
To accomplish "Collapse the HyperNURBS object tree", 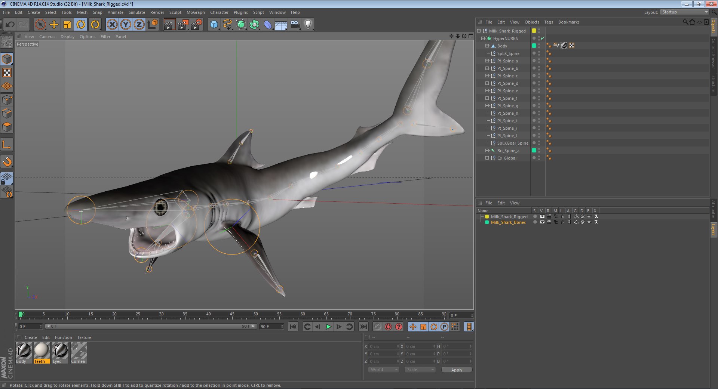I will pyautogui.click(x=483, y=38).
